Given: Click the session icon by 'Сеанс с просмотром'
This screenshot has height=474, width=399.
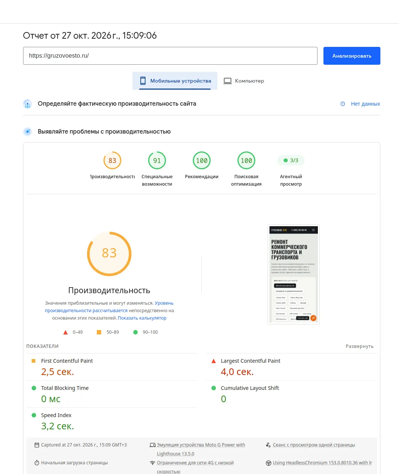Looking at the screenshot, I should [x=268, y=445].
